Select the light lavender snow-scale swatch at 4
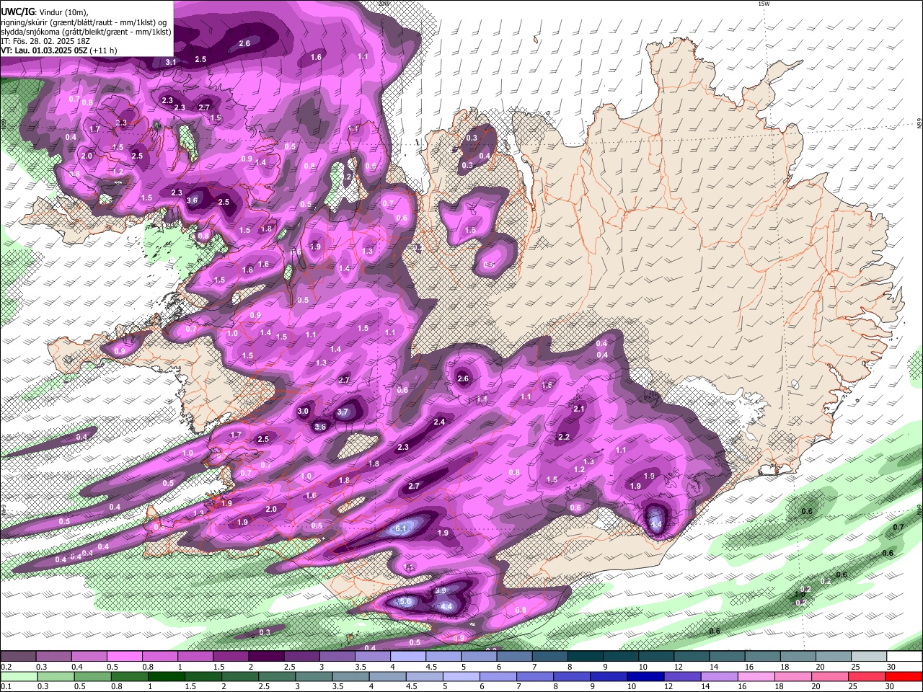Screen dimensions: 923x692 click(408, 657)
